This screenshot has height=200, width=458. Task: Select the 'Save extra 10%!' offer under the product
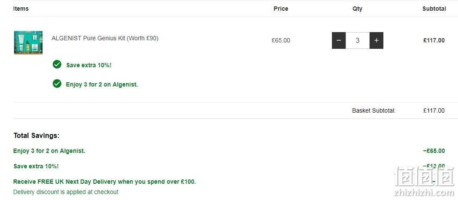tap(89, 65)
